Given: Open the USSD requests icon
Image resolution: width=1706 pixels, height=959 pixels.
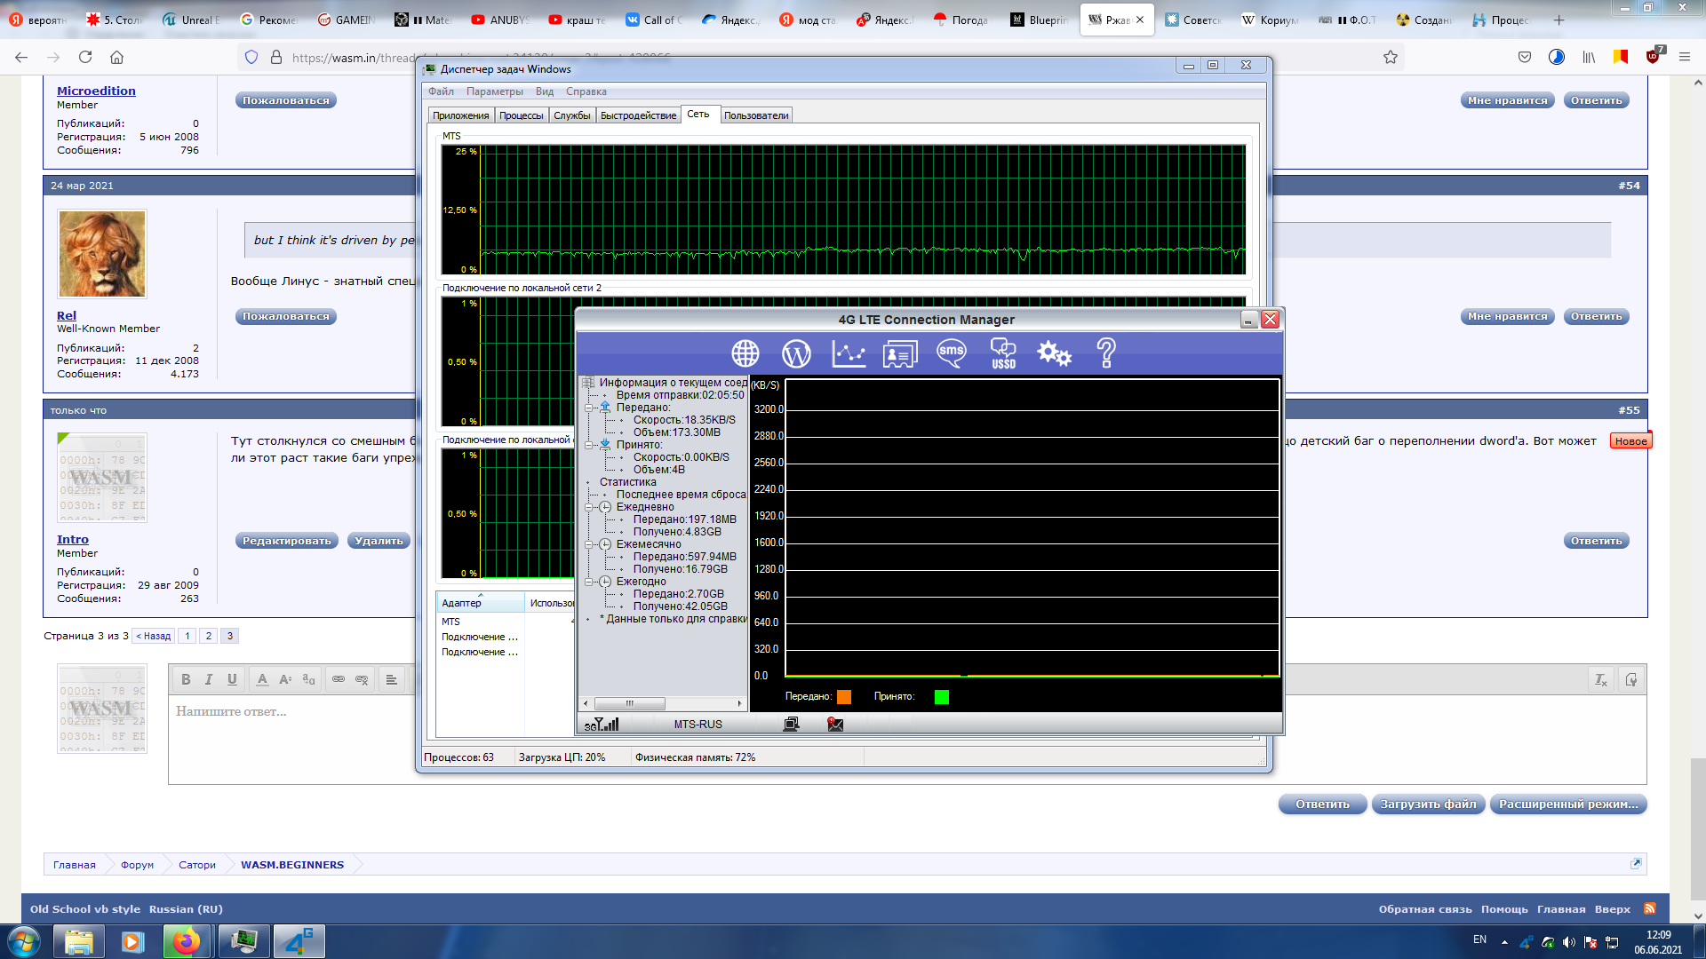Looking at the screenshot, I should click(x=1003, y=353).
